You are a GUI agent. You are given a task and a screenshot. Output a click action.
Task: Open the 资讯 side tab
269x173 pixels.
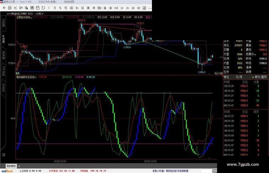[4, 55]
